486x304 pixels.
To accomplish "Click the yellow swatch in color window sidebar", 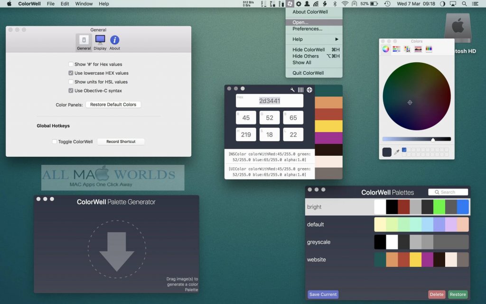I will click(x=329, y=126).
